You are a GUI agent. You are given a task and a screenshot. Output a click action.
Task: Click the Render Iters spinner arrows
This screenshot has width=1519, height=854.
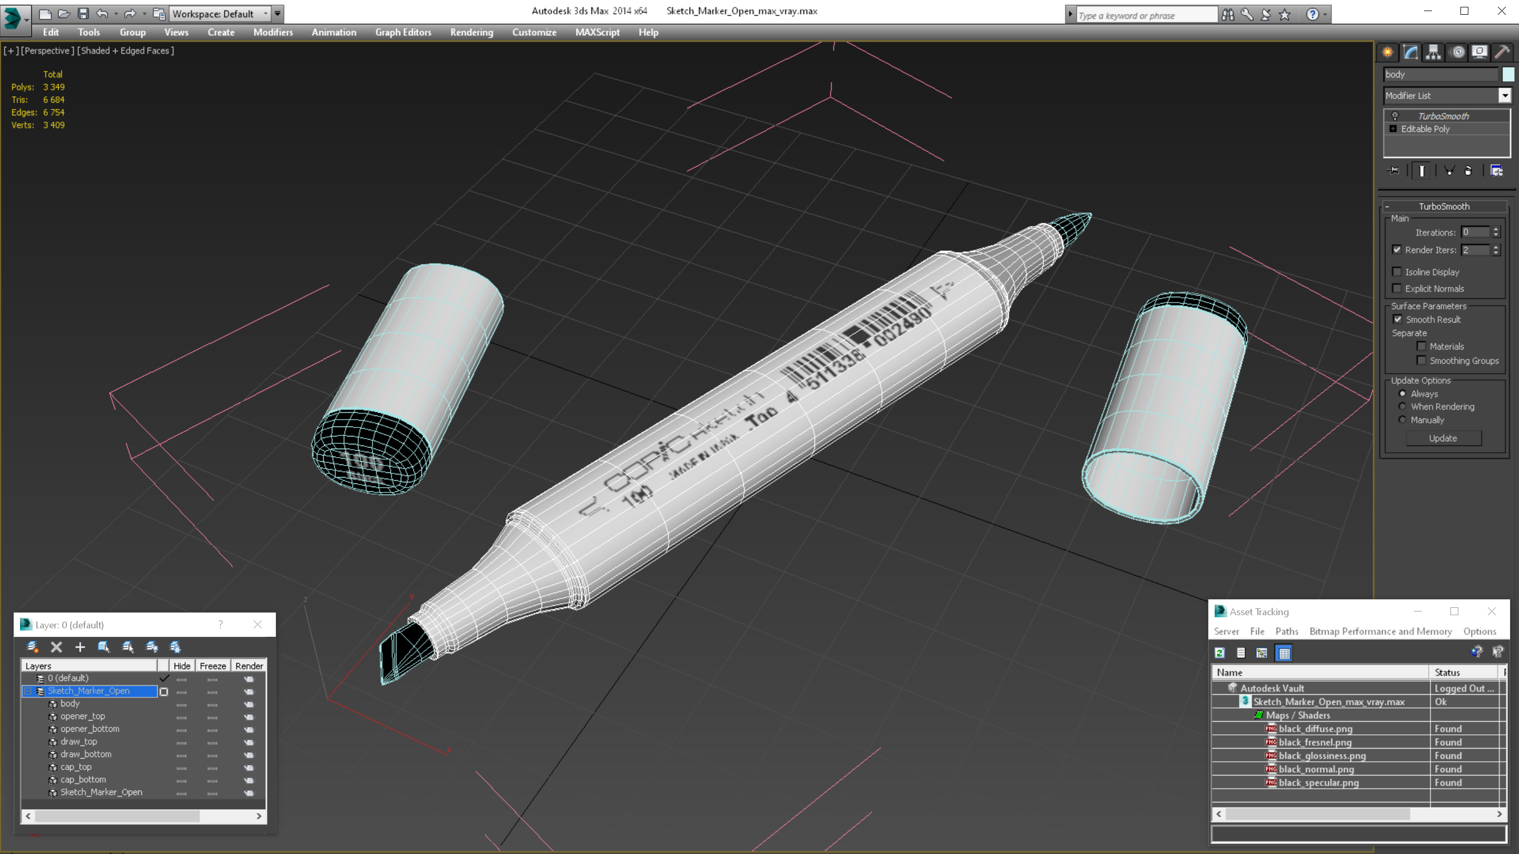1496,250
